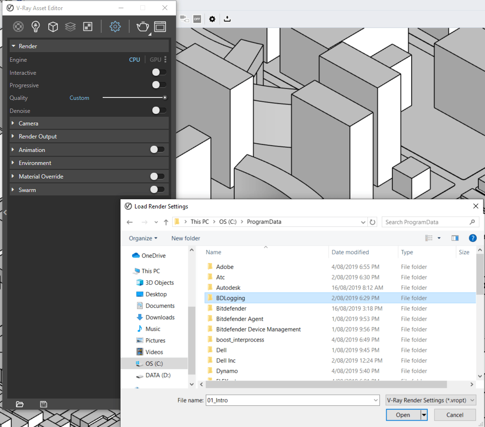The height and width of the screenshot is (427, 485).
Task: Click OS (C:) in address breadcrumb
Action: click(228, 222)
